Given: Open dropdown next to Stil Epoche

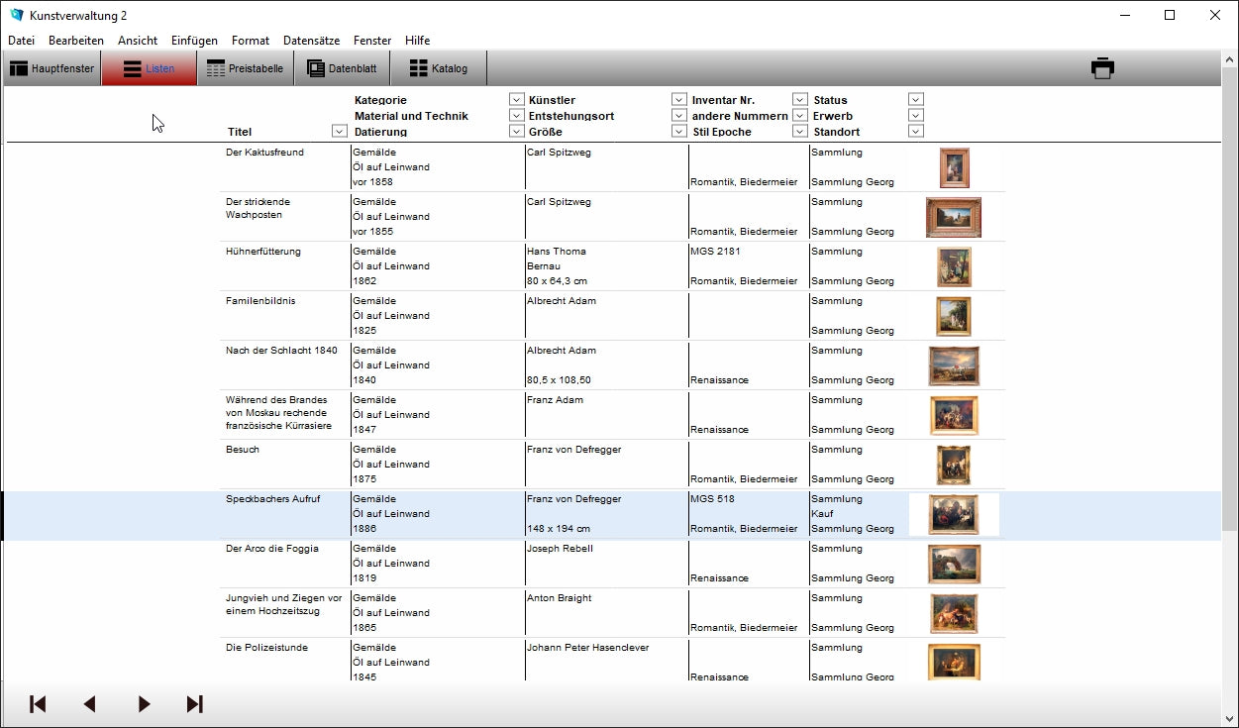Looking at the screenshot, I should [799, 132].
